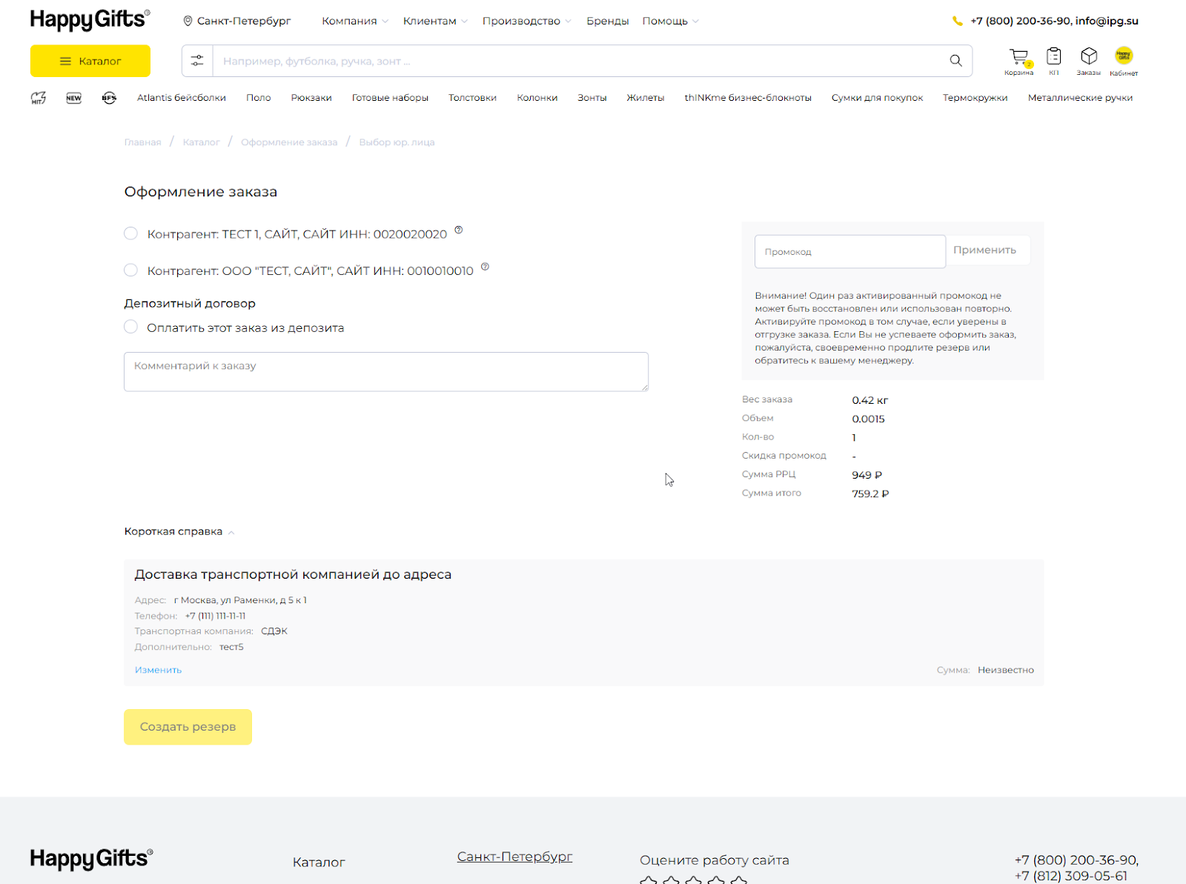Open the Кабинет profile icon

1124,56
